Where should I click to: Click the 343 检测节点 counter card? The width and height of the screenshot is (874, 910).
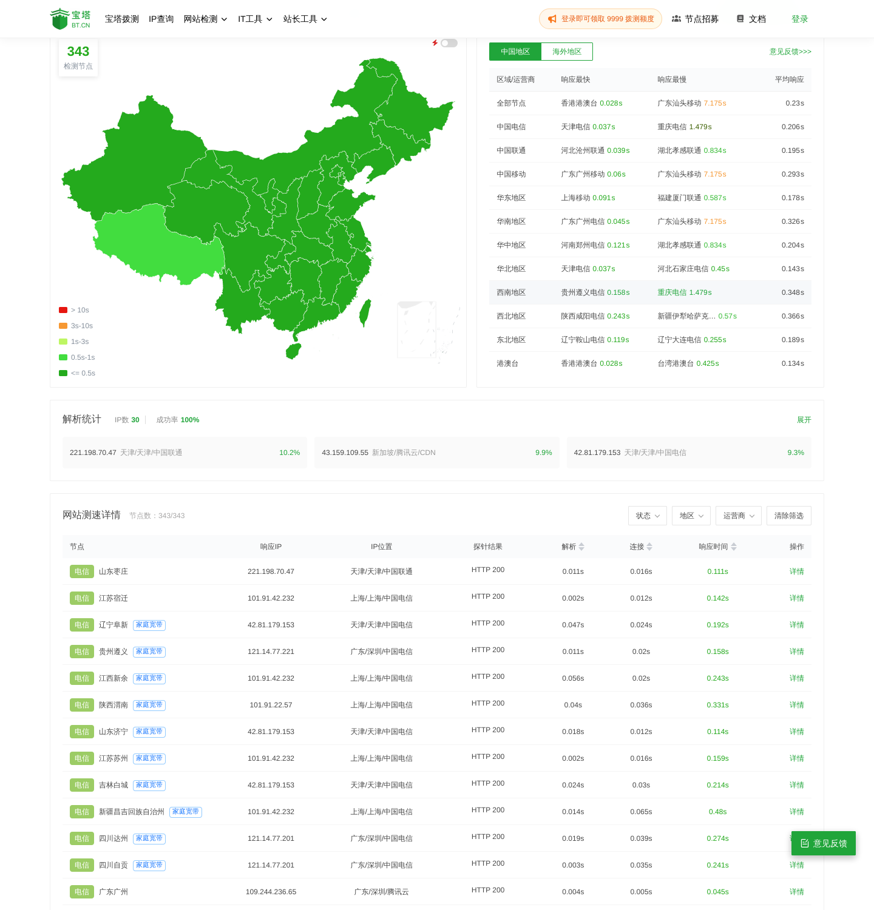tap(78, 58)
